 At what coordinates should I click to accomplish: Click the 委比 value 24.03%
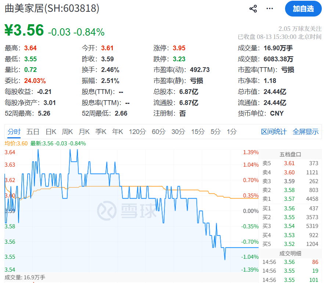pos(35,81)
